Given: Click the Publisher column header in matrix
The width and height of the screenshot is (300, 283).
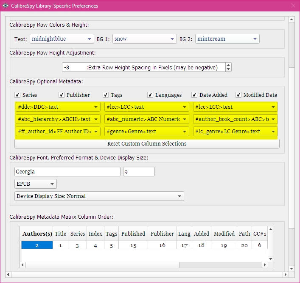Looking at the screenshot, I should tap(162, 234).
